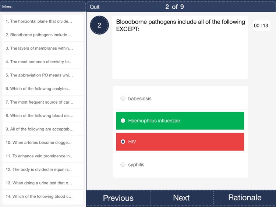Click the '2 of 9' progress indicator
Screen dimensions: 276x207
click(x=174, y=7)
